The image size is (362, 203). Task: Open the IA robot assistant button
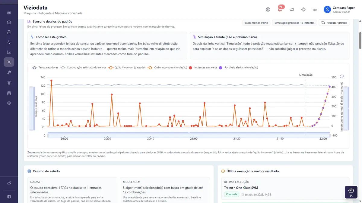[x=351, y=192]
